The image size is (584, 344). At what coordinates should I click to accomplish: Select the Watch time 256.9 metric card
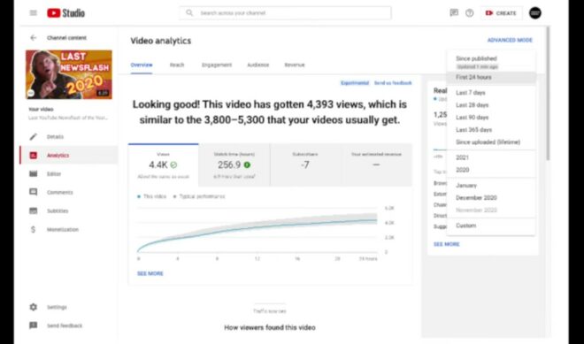234,165
